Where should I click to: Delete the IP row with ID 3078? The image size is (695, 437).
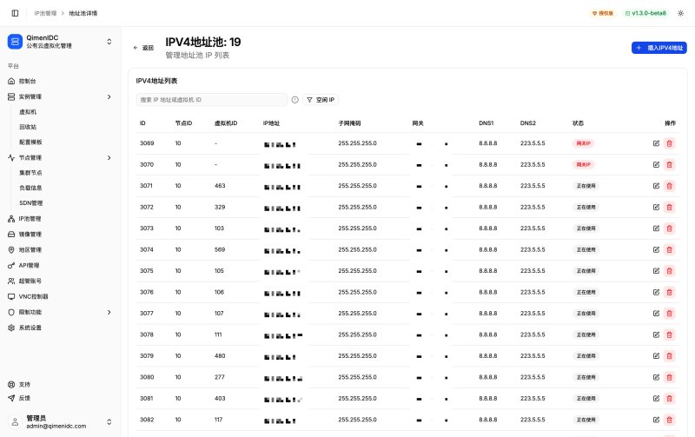[x=669, y=334]
